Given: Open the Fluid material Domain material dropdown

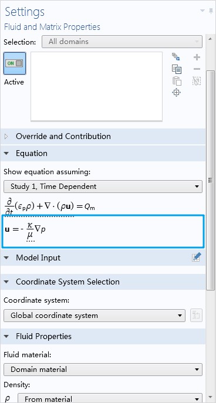Looking at the screenshot, I should pyautogui.click(x=103, y=370).
